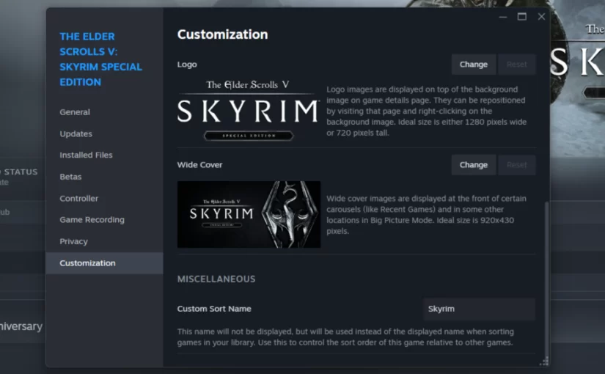Click the Wide Cover label
Viewport: 605px width, 374px height.
(x=200, y=165)
